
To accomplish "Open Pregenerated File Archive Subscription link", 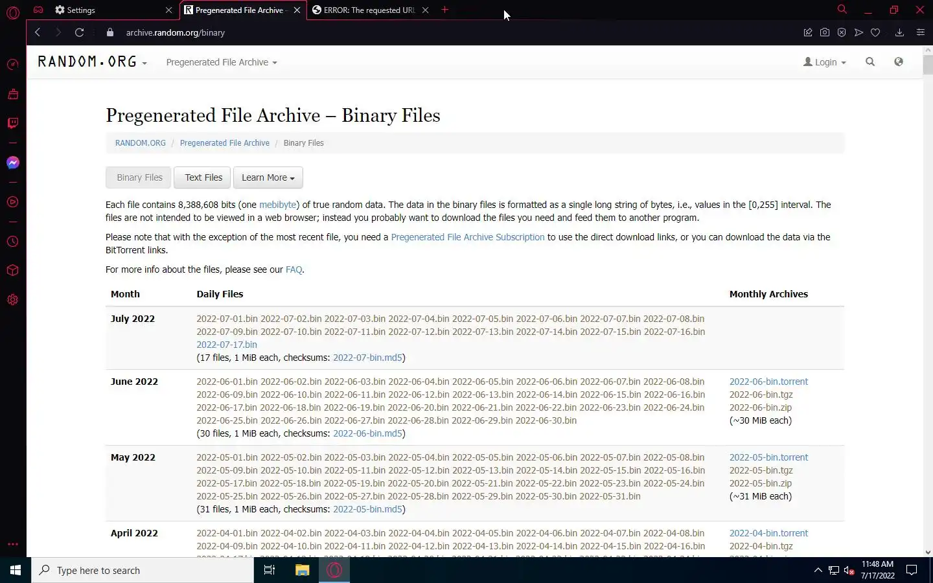I will coord(468,237).
